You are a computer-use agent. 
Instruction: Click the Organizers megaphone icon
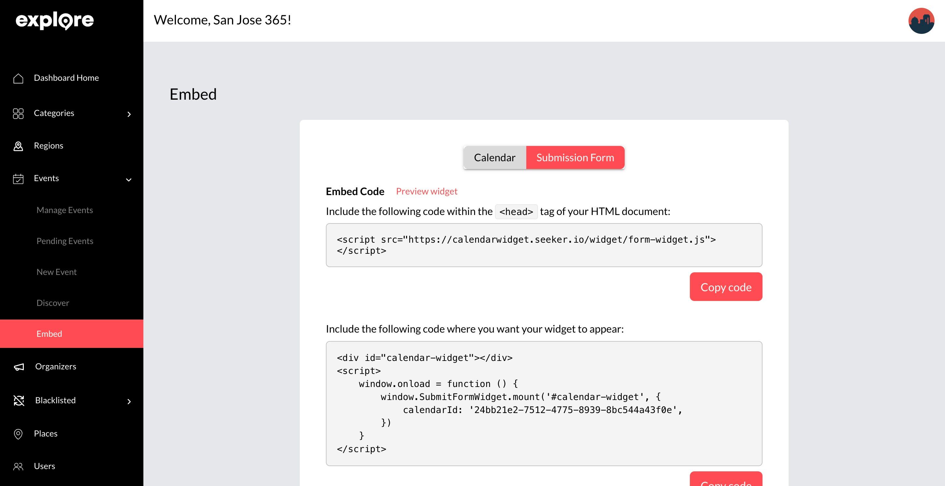coord(19,367)
